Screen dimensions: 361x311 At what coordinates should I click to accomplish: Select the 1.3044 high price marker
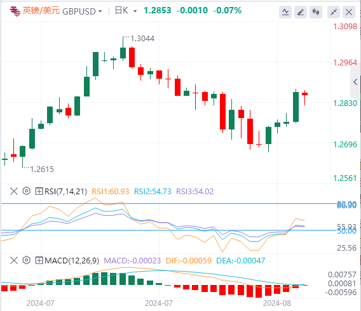pos(142,39)
